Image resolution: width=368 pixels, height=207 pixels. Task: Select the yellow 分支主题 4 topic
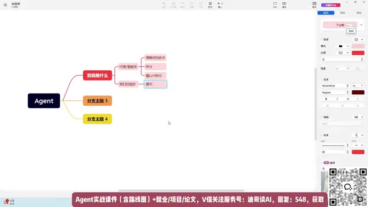97,119
